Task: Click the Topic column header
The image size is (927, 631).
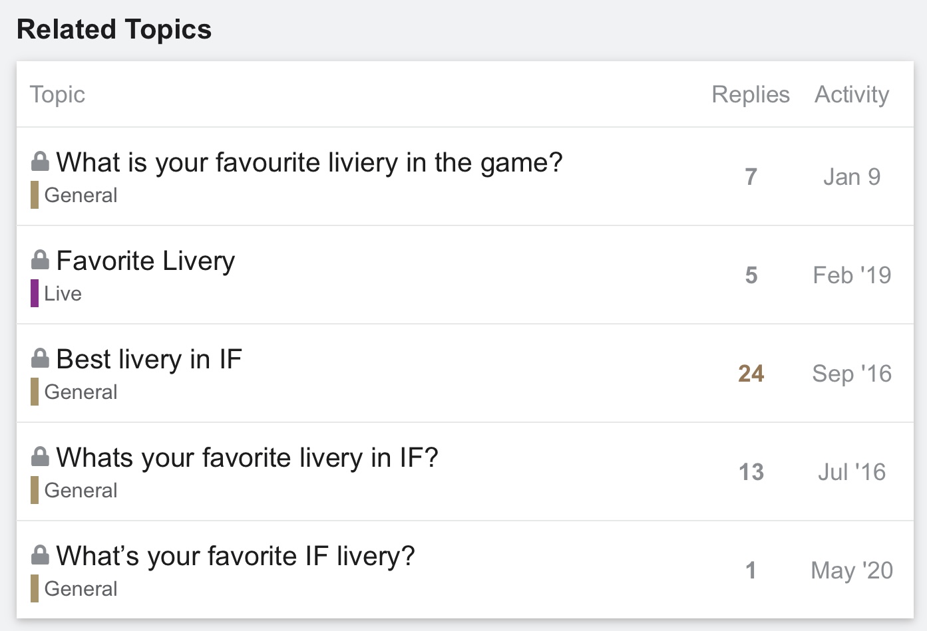Action: (57, 94)
